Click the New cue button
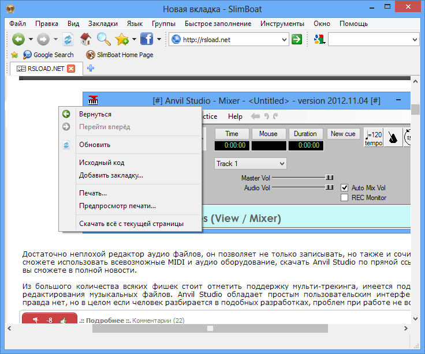 tap(343, 134)
